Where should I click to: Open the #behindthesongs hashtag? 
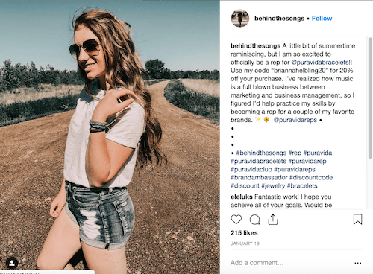pos(261,153)
